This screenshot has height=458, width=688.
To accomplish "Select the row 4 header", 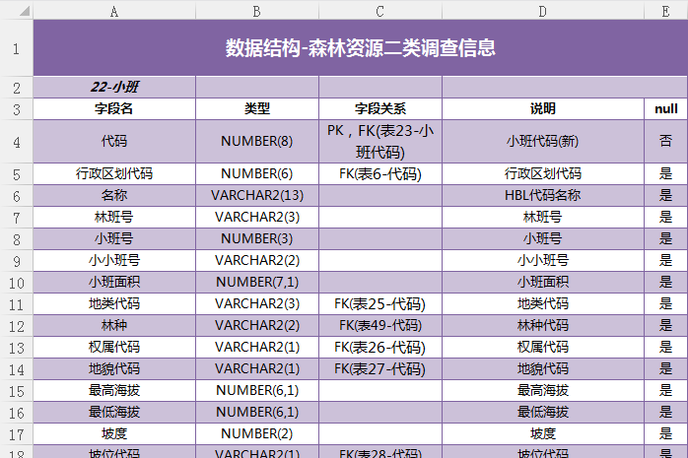I will coord(16,142).
